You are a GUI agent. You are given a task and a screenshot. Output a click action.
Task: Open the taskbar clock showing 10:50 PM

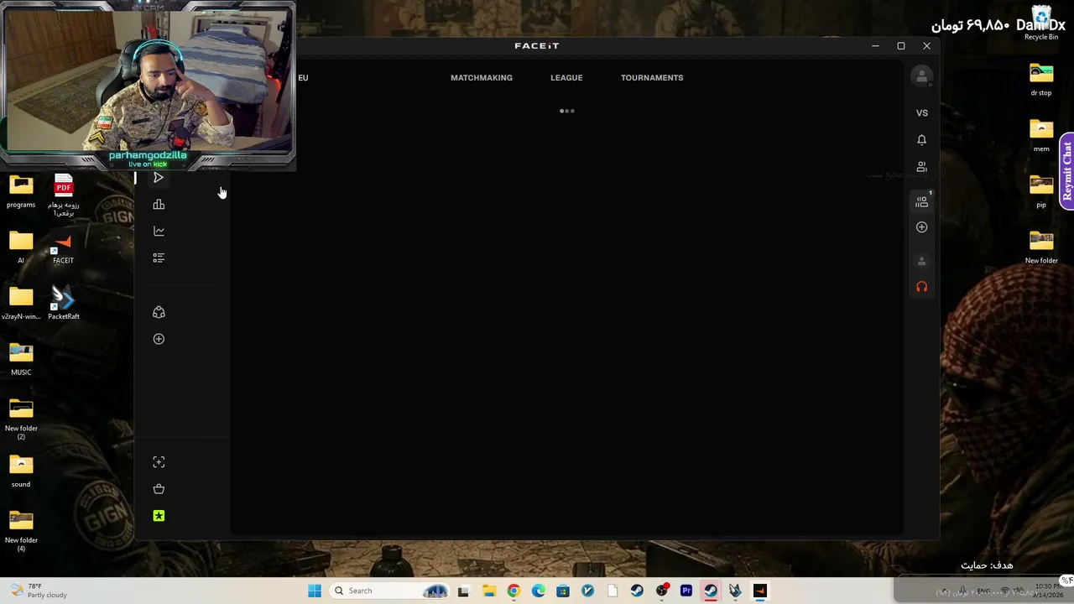[x=1047, y=591]
